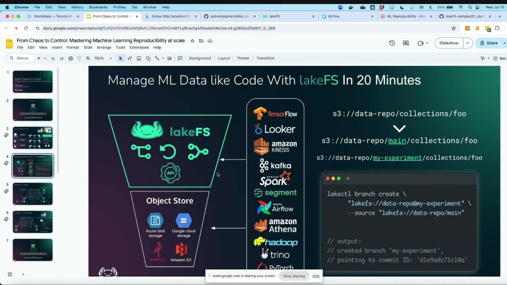Click the Theme button
The width and height of the screenshot is (507, 285).
click(243, 58)
